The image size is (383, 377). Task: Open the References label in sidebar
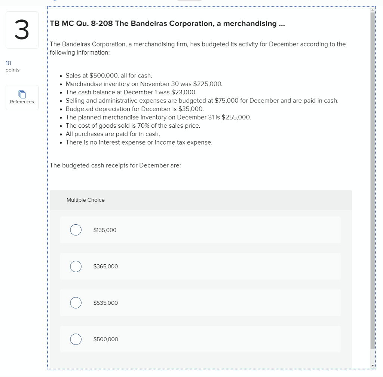click(22, 102)
